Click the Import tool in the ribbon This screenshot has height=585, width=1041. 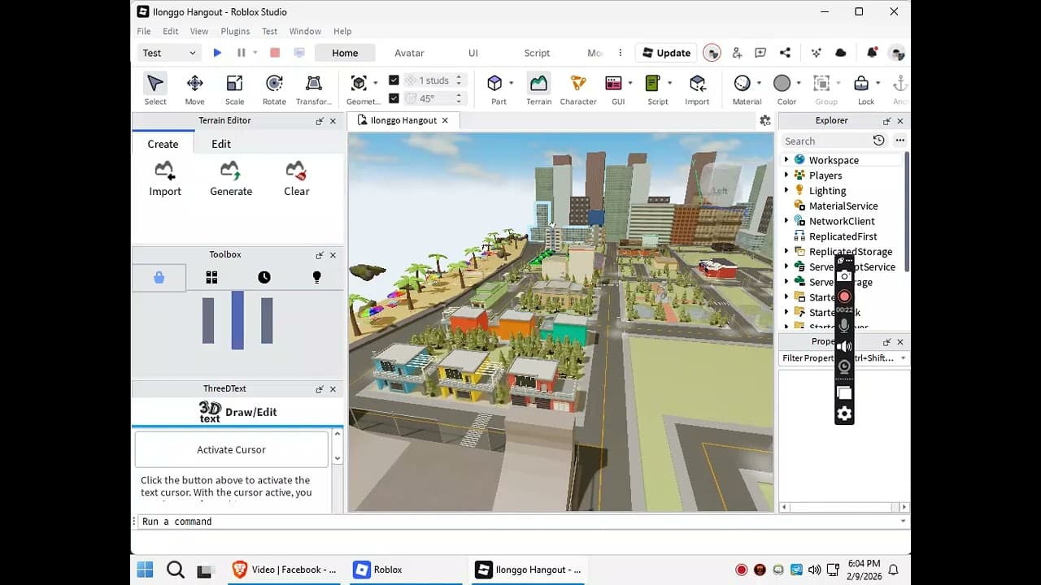(x=697, y=89)
